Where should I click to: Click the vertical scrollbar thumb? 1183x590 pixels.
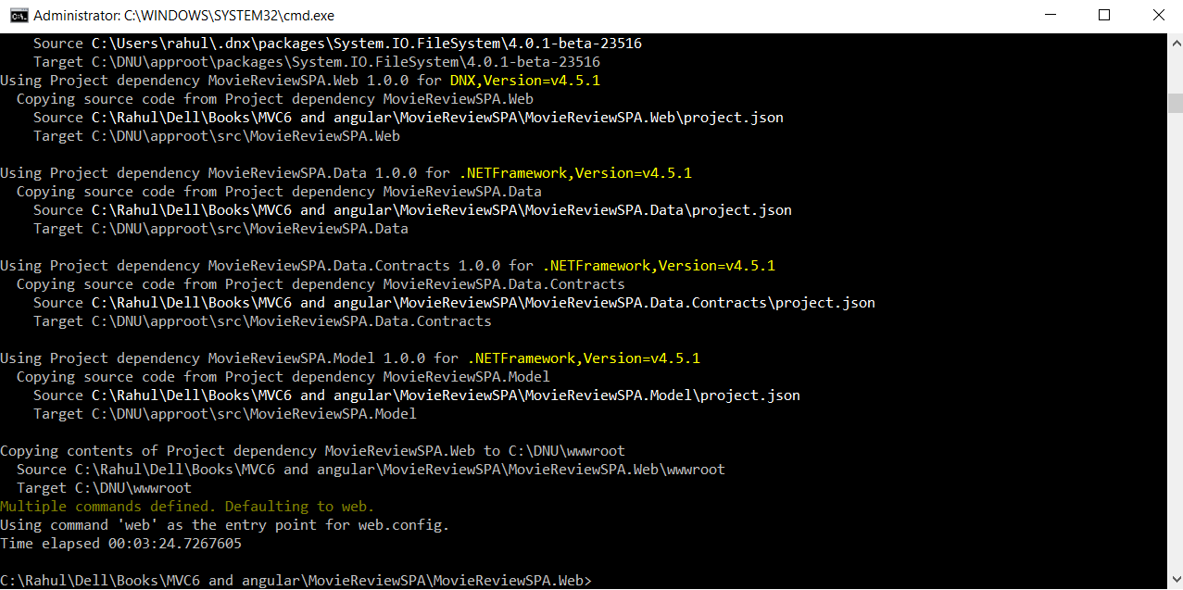click(x=1175, y=102)
